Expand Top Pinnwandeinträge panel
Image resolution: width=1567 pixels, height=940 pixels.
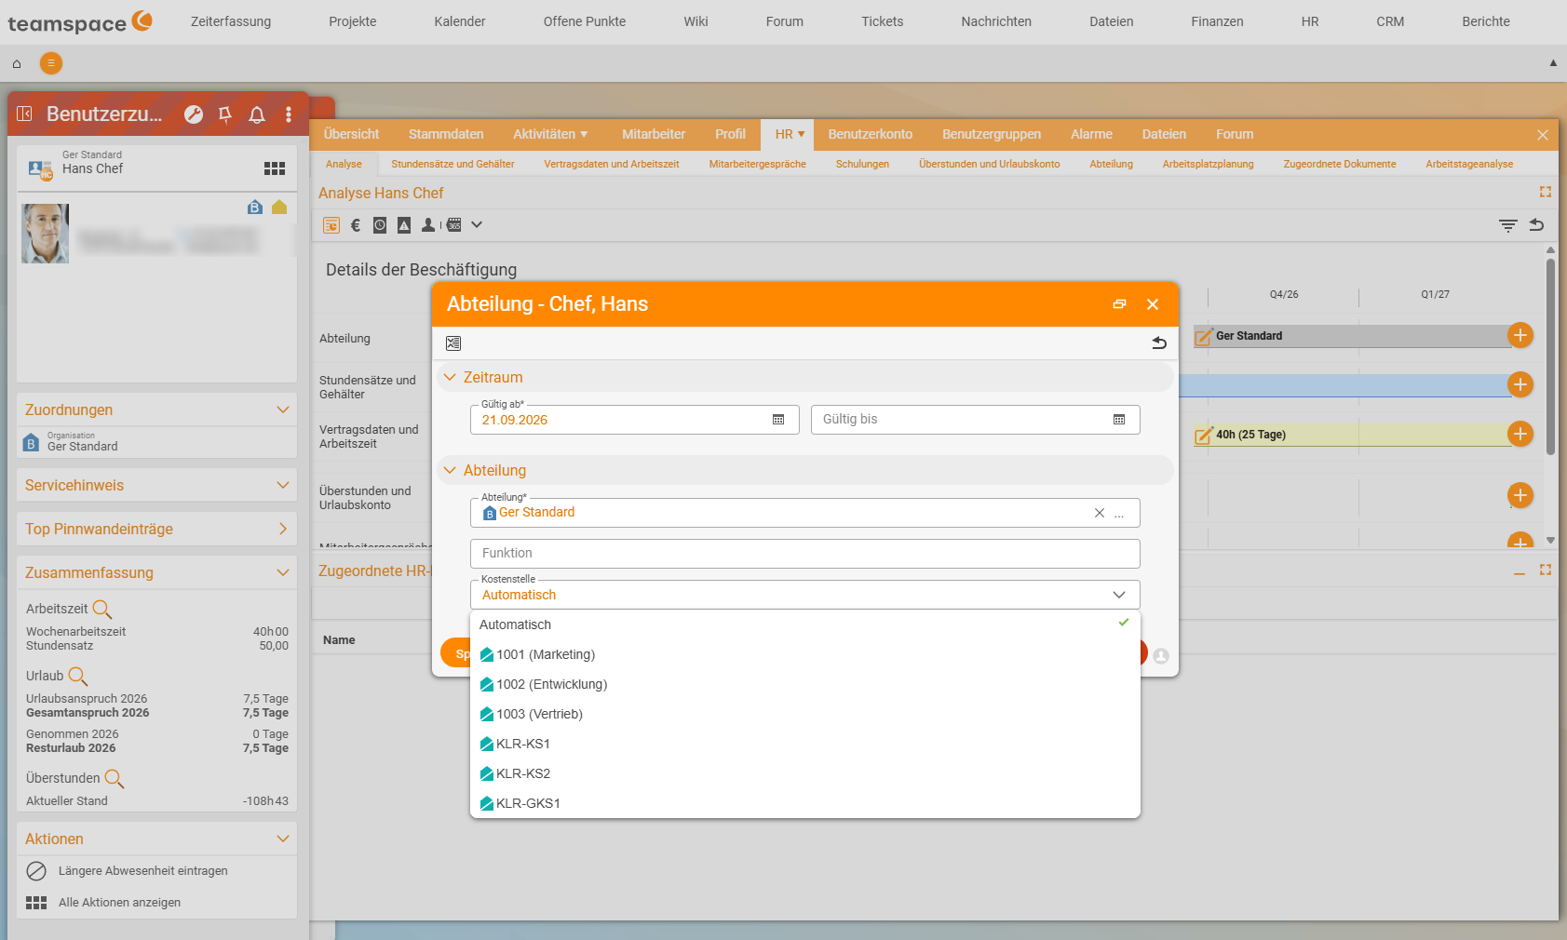click(x=283, y=530)
